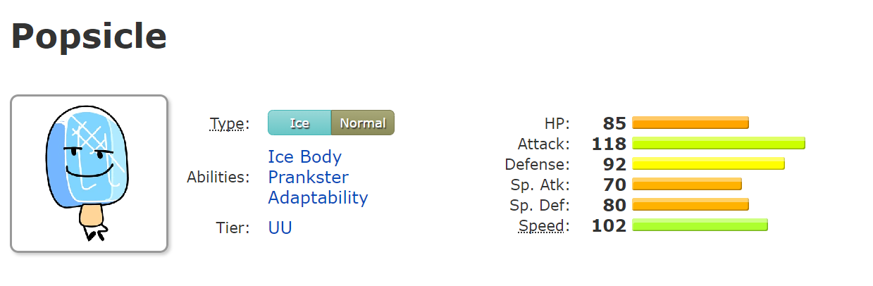873x286 pixels.
Task: Click the Speed value 102
Action: coord(609,225)
